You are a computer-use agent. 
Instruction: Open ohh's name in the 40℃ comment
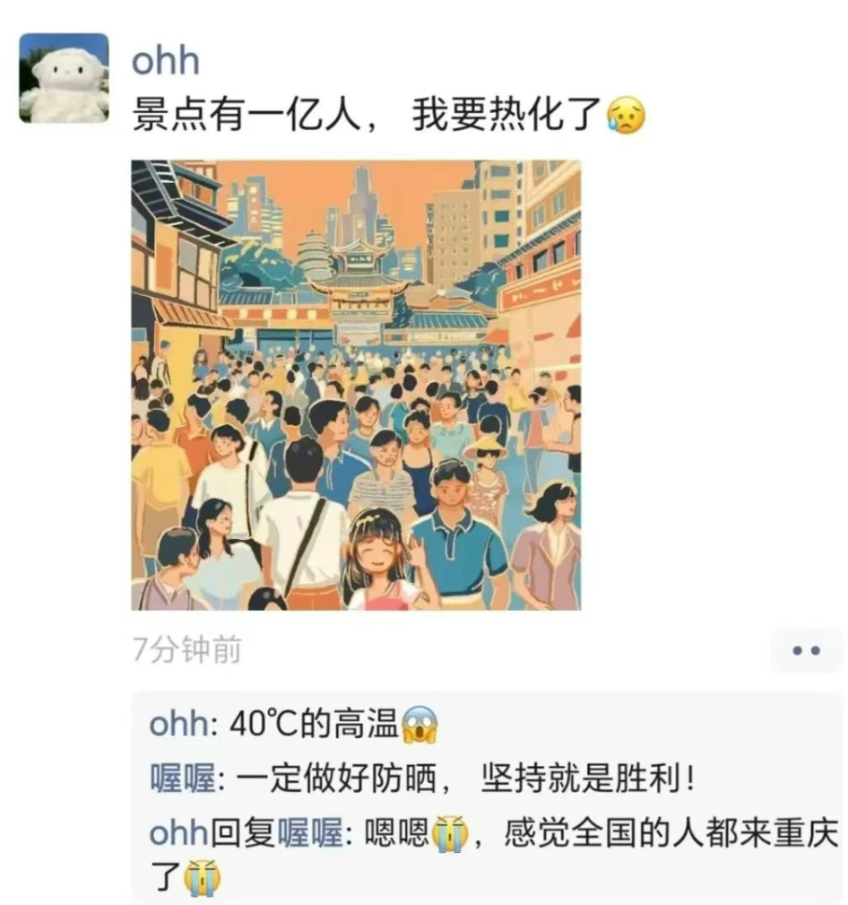179,724
